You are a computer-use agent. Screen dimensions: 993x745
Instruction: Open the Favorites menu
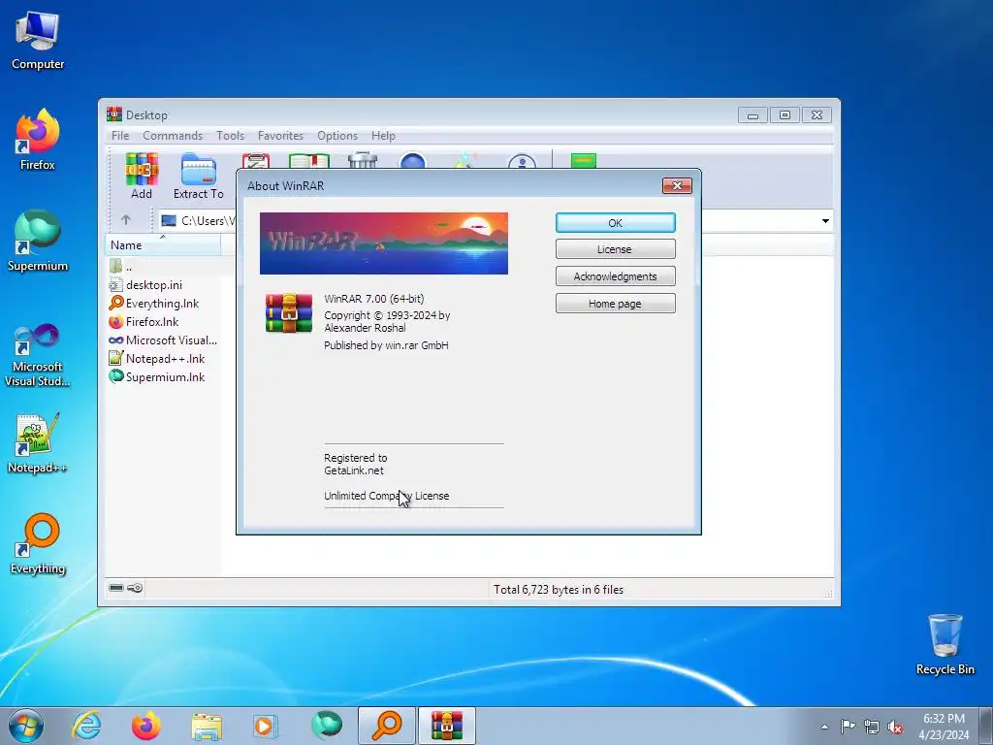coord(280,136)
